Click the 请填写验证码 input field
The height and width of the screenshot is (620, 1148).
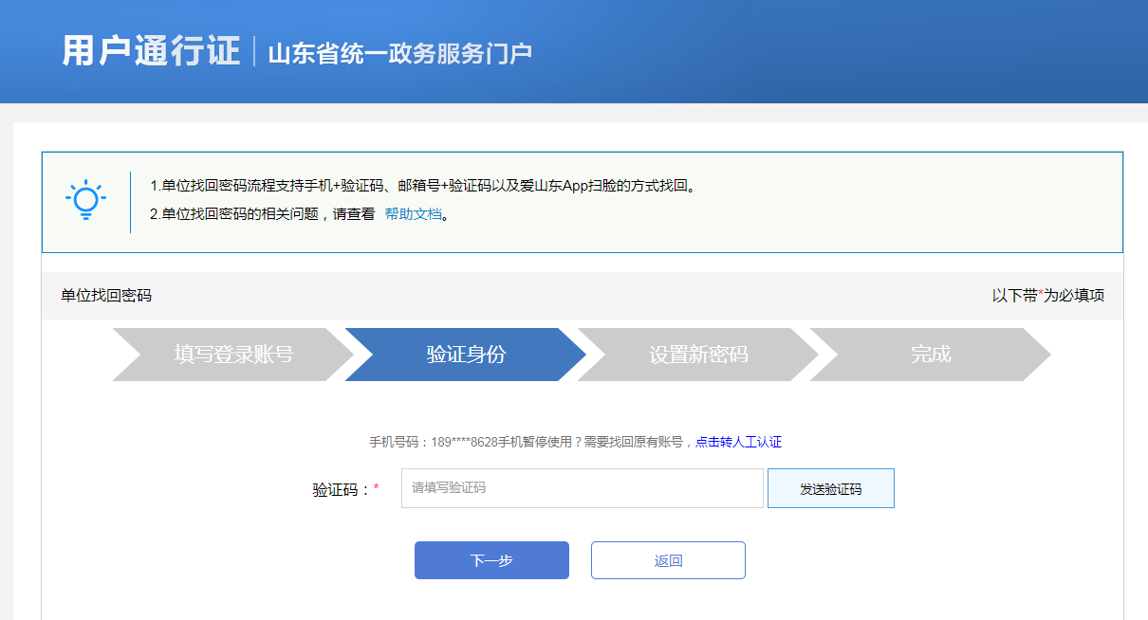(582, 488)
